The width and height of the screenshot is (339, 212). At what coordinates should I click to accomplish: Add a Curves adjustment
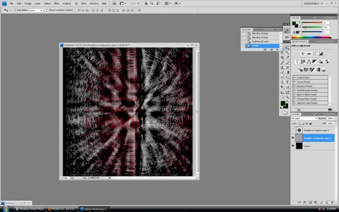pos(315,54)
